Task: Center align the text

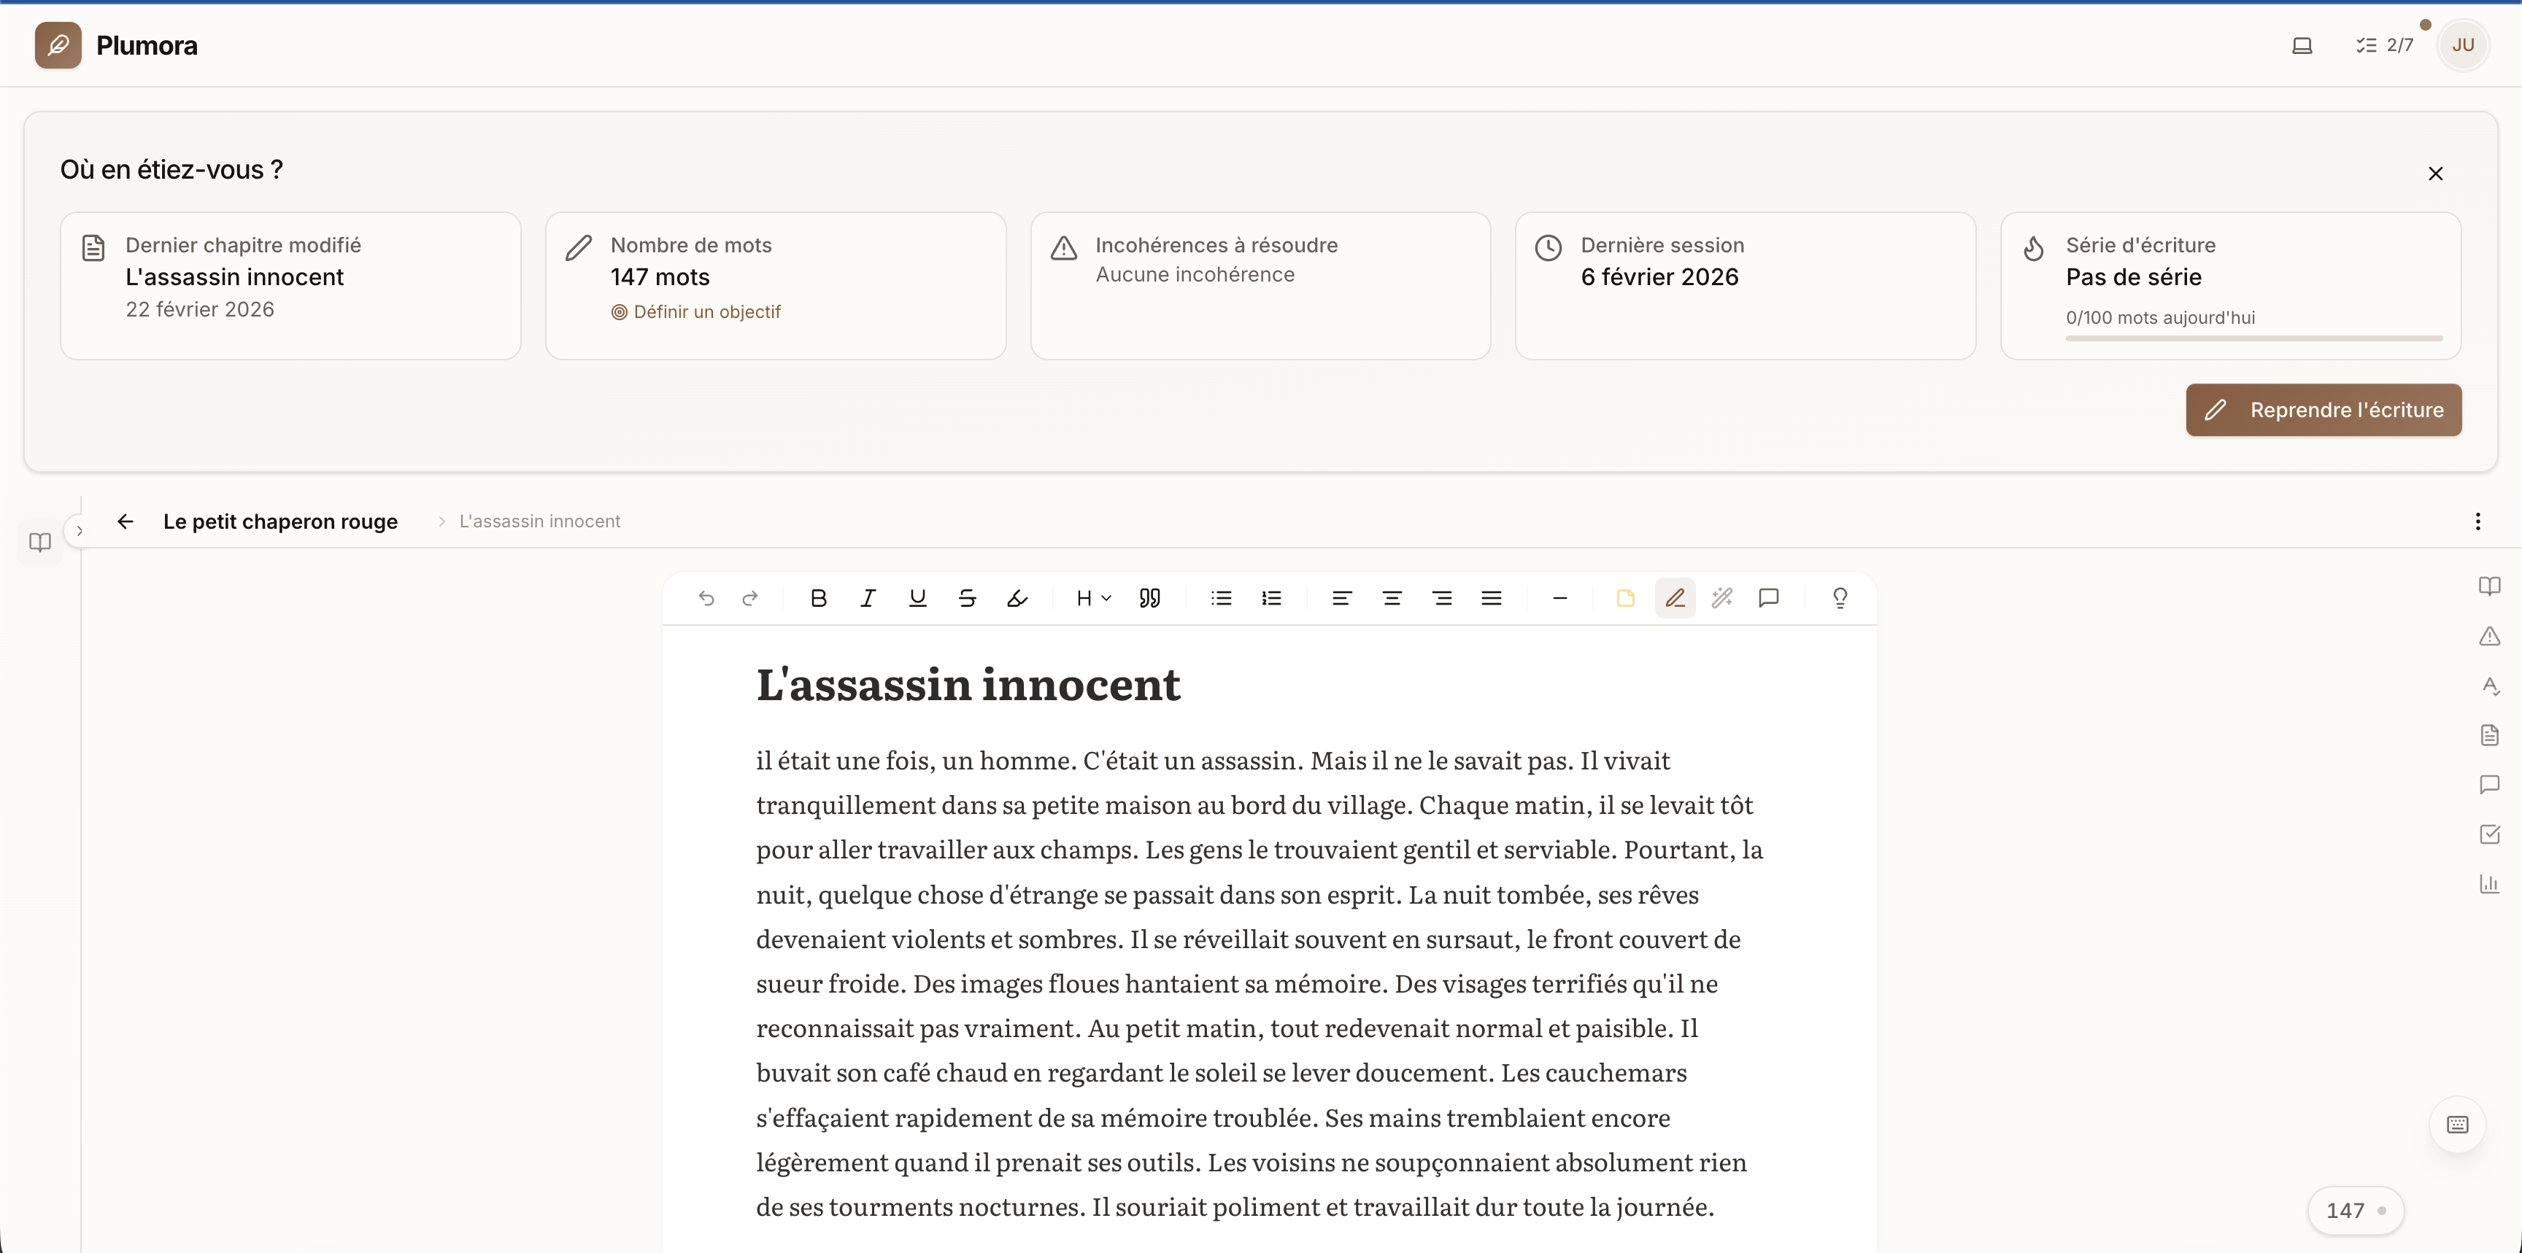Action: click(x=1391, y=597)
